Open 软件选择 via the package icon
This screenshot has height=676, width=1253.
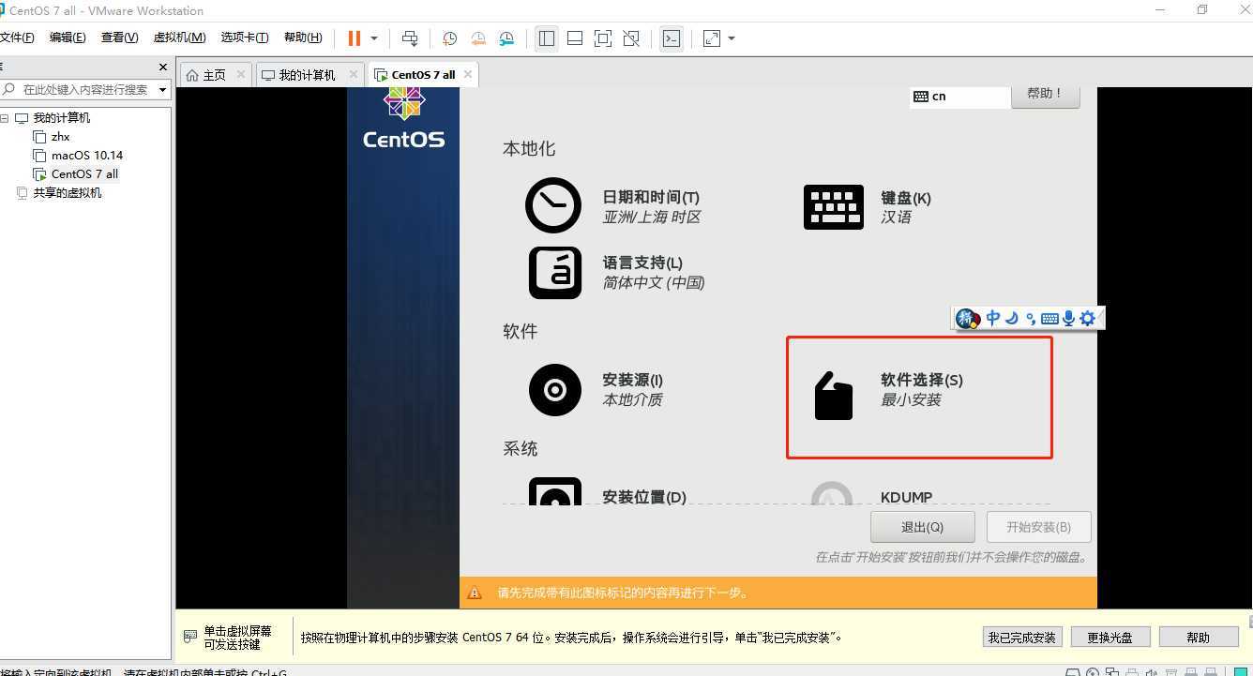[833, 396]
